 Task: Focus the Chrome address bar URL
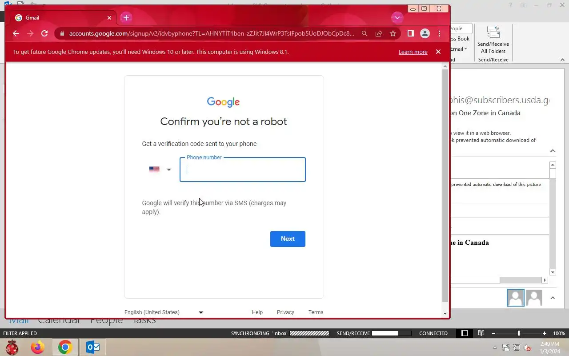point(212,33)
